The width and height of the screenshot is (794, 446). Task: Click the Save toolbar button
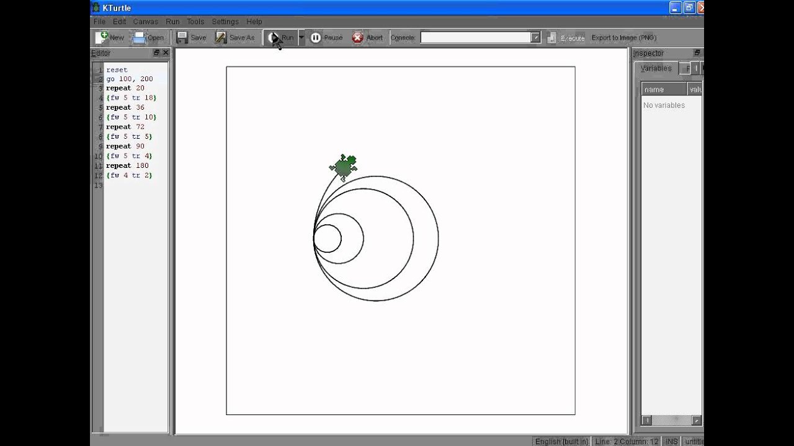pos(191,38)
